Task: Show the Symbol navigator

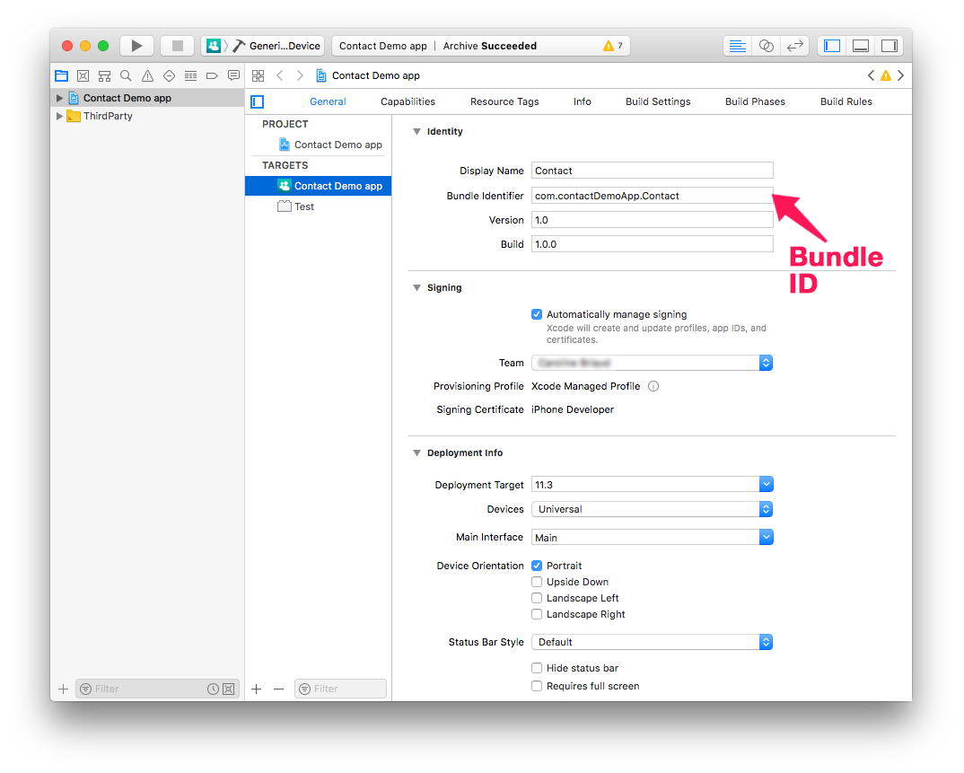Action: pyautogui.click(x=104, y=75)
